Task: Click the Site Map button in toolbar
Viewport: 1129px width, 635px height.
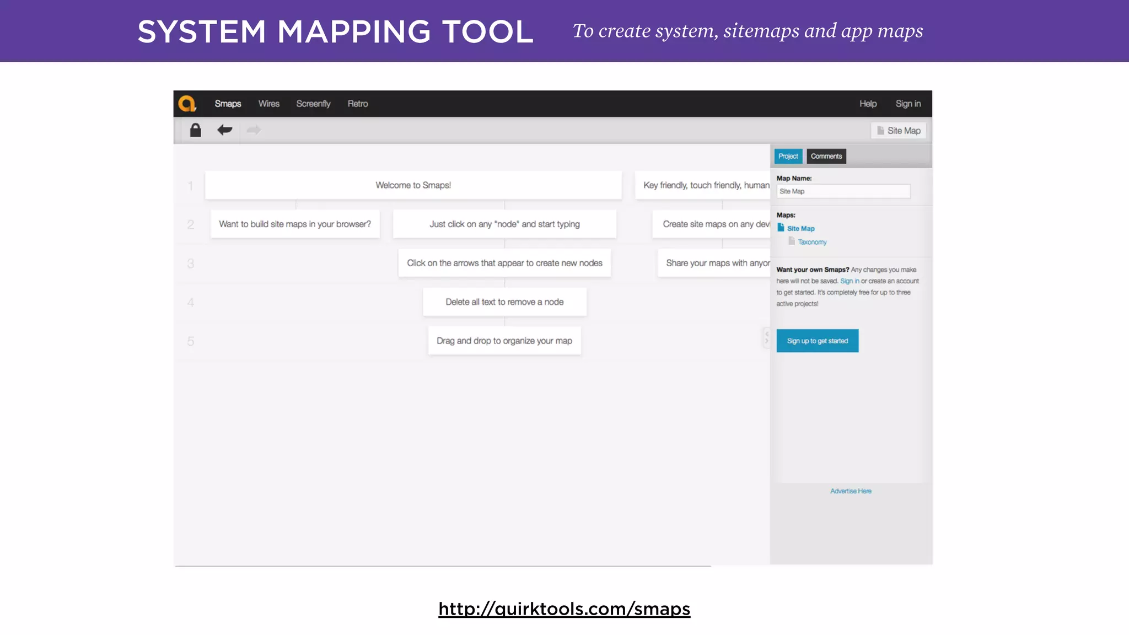Action: (899, 131)
